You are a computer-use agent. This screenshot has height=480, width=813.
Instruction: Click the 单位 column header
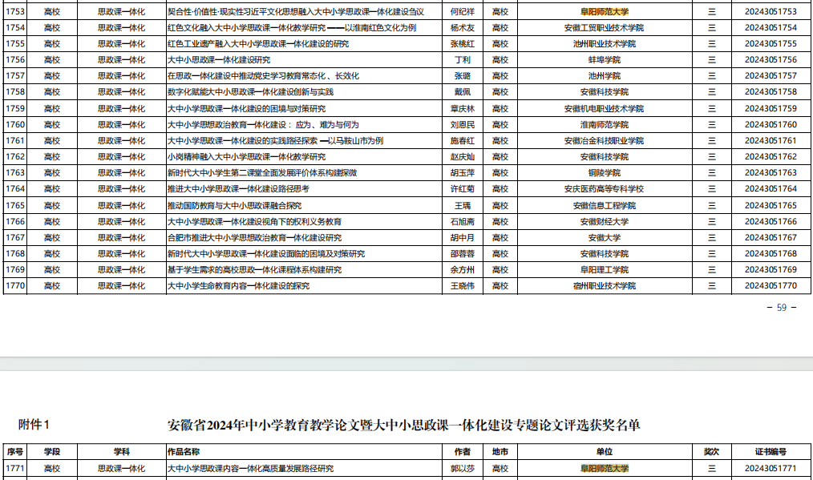click(x=604, y=452)
